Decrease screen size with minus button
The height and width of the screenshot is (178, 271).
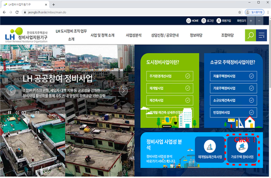click(259, 21)
